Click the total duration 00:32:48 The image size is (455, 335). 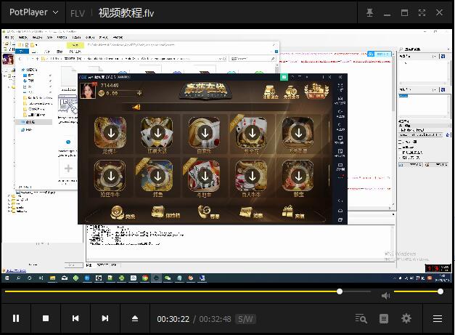[x=215, y=319]
